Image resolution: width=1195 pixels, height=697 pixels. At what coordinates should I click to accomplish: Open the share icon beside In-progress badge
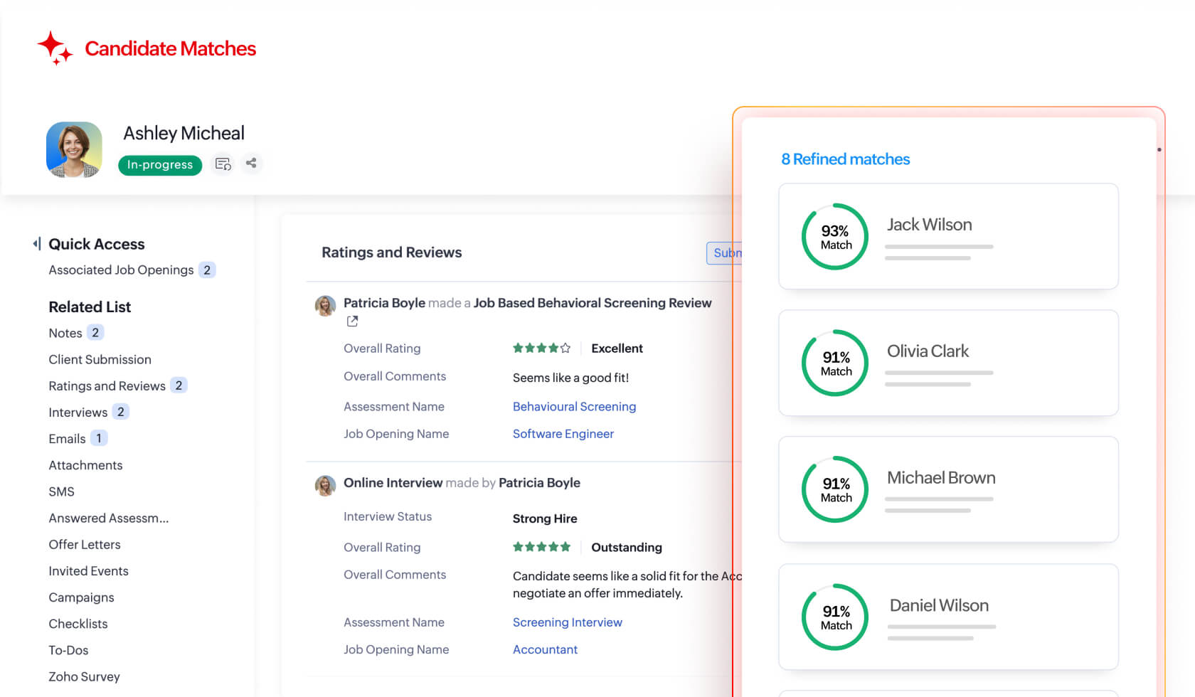coord(251,163)
